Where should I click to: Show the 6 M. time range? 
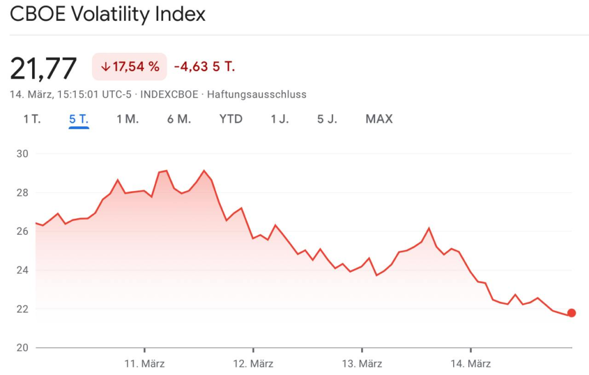(x=179, y=119)
